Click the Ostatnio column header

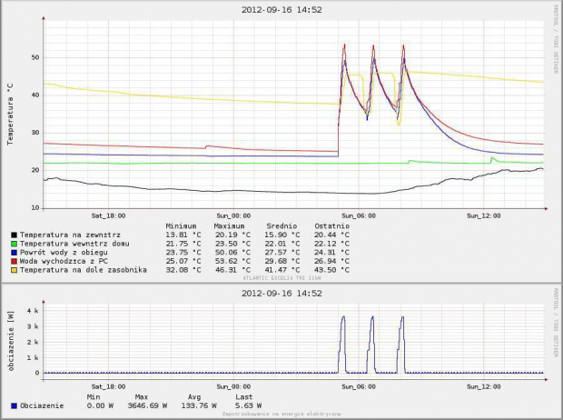coord(332,225)
